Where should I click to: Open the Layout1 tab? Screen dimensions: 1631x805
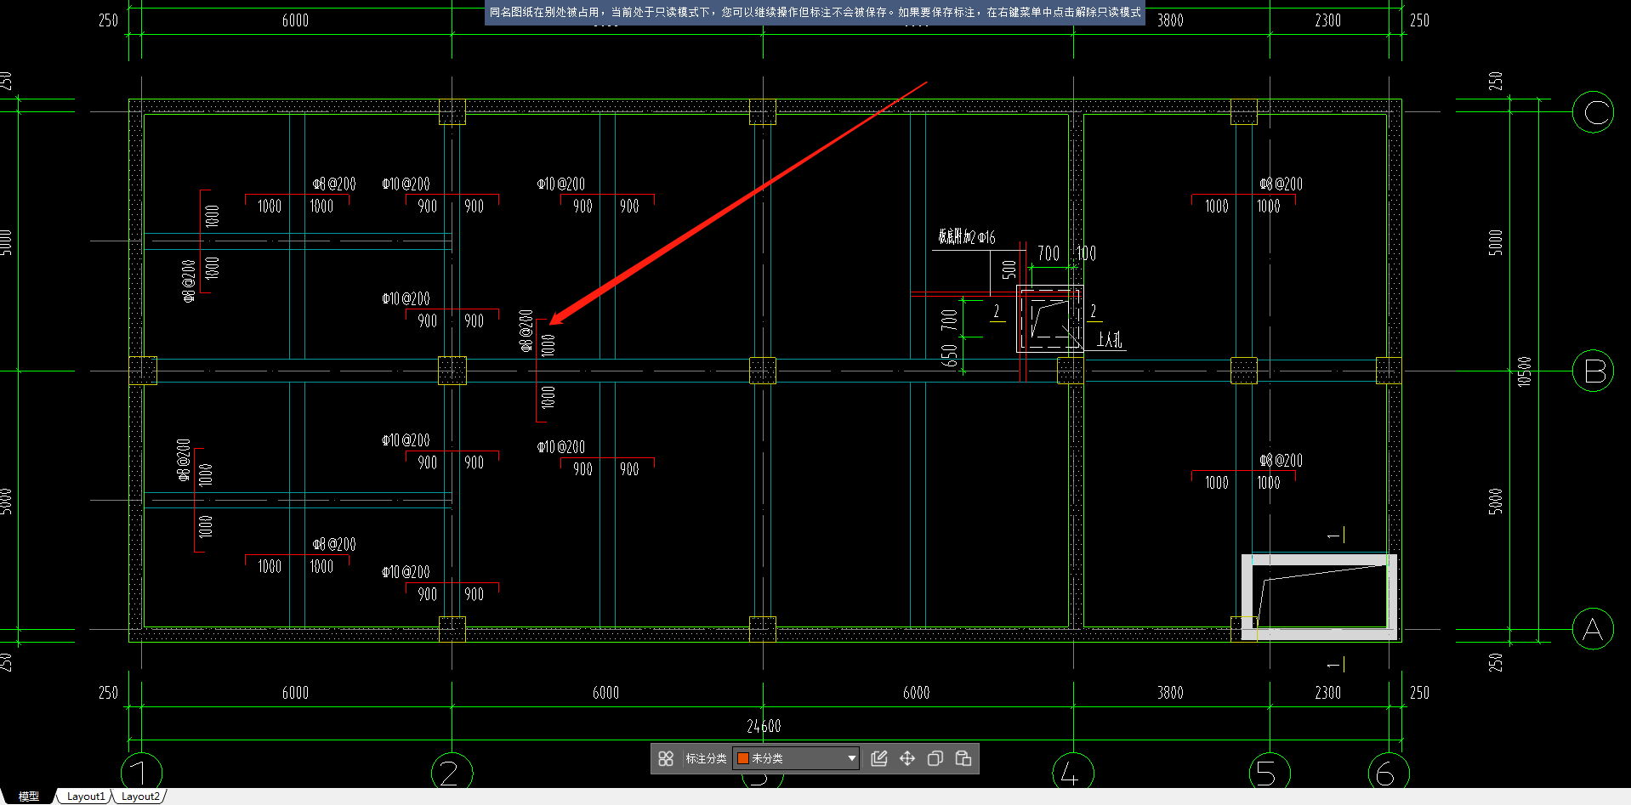tap(86, 796)
